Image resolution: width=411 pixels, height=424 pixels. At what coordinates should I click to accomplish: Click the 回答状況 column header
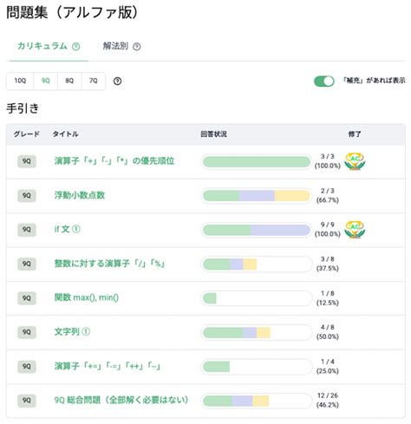click(213, 134)
